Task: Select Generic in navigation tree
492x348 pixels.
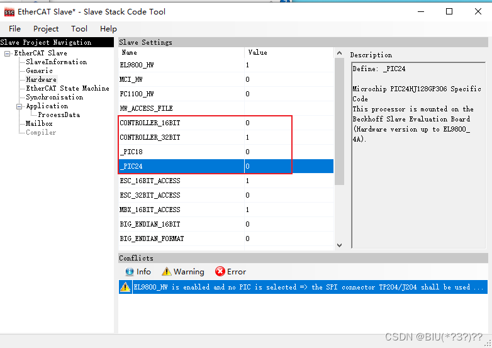Action: click(39, 71)
